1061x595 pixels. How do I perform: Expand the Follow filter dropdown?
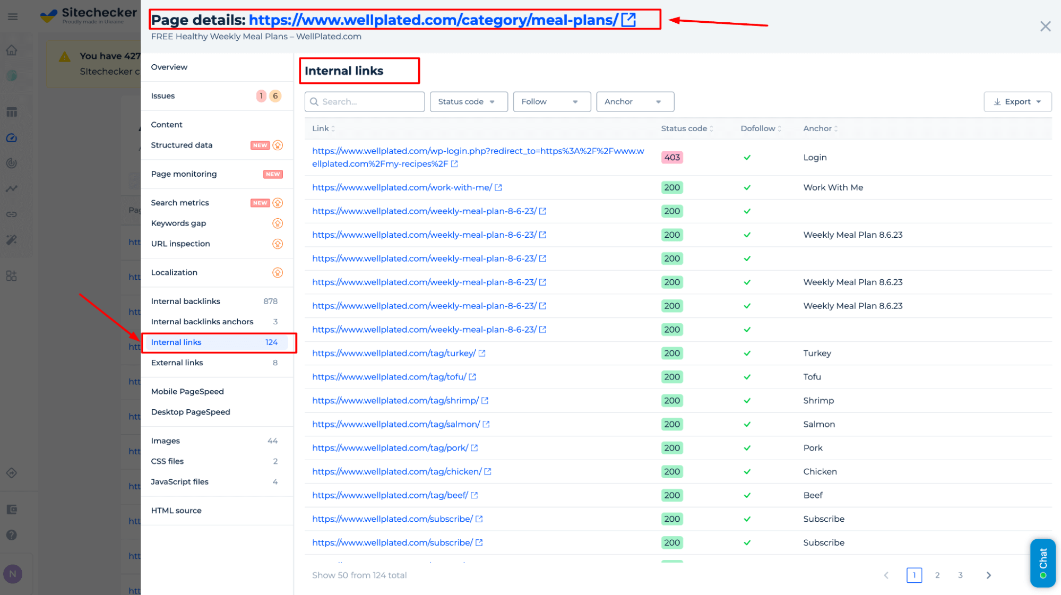tap(552, 102)
